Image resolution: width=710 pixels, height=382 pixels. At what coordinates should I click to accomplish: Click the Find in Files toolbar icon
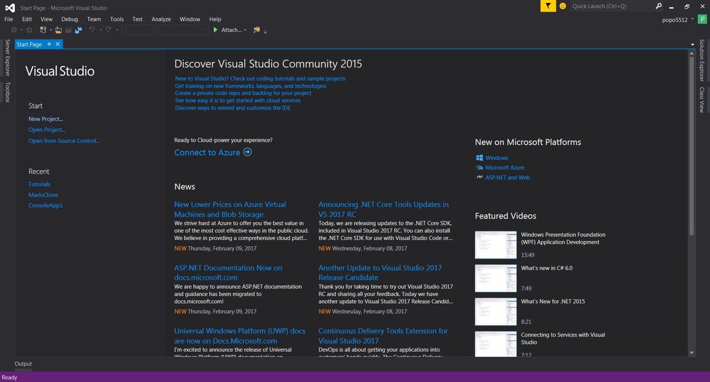[x=256, y=30]
